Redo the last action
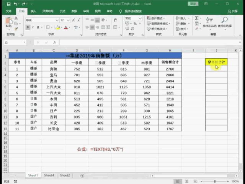This screenshot has width=245, height=184. (x=24, y=4)
